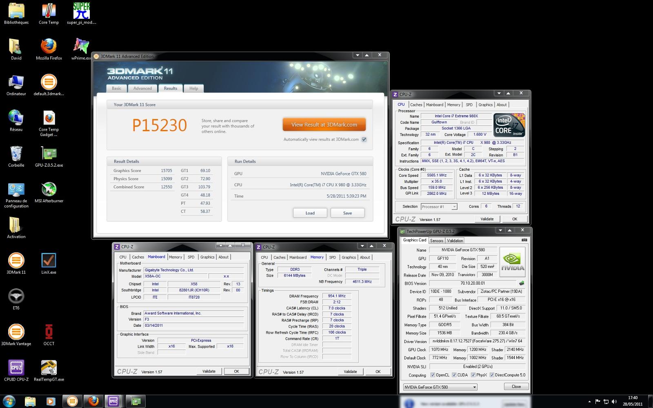Screen dimensions: 653x408
Task: Open the Windows Start menu
Action: click(9, 401)
